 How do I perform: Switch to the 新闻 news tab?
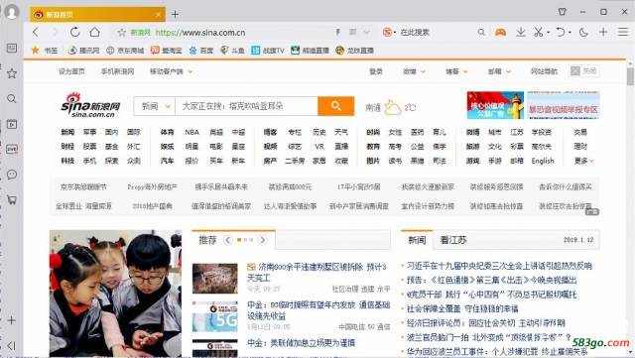tap(417, 240)
